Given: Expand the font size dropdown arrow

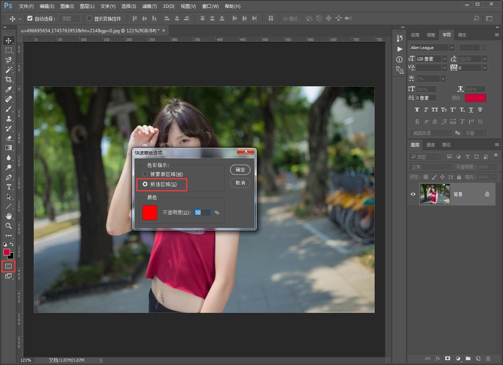Looking at the screenshot, I should click(444, 59).
